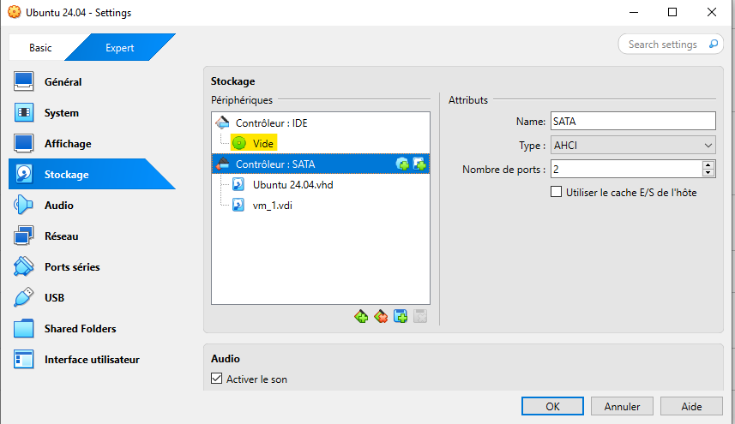Click the add optical drive icon on SATA controller
This screenshot has width=735, height=424.
point(402,164)
